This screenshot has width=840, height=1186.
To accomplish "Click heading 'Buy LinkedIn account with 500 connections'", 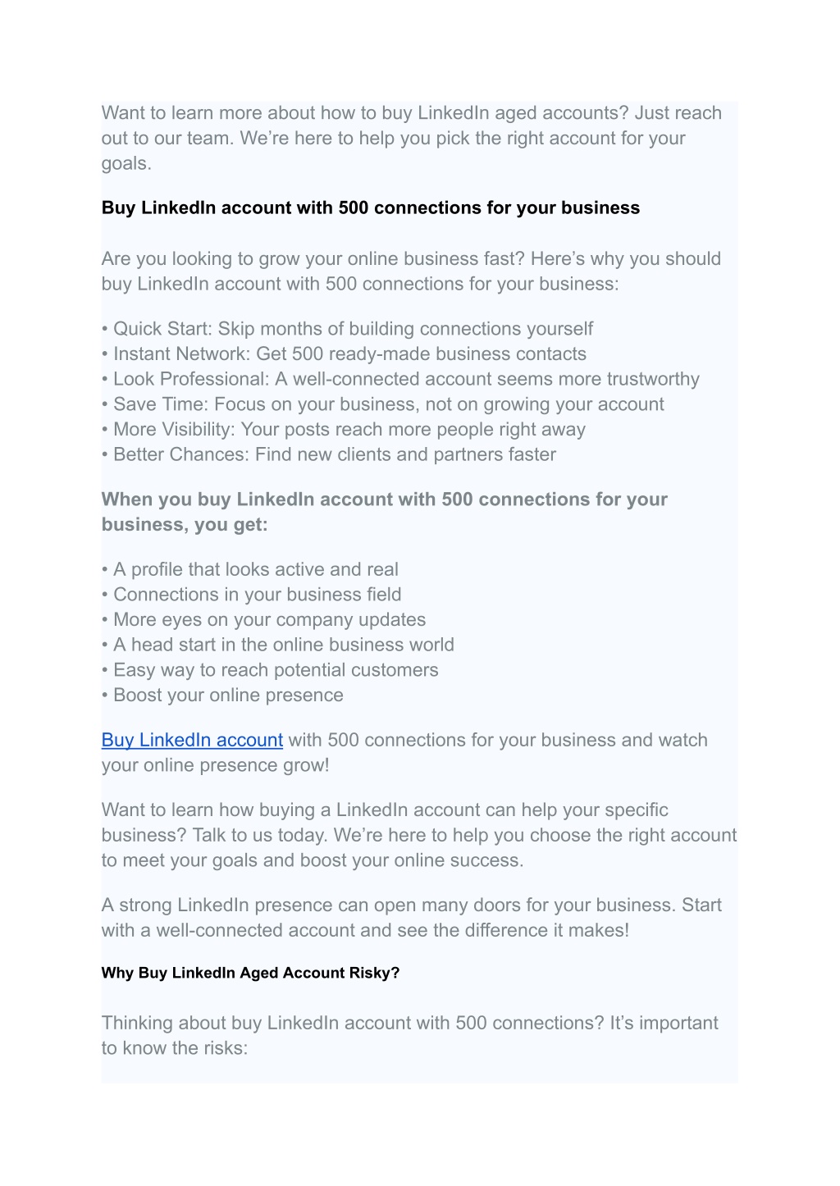I will coord(371,208).
